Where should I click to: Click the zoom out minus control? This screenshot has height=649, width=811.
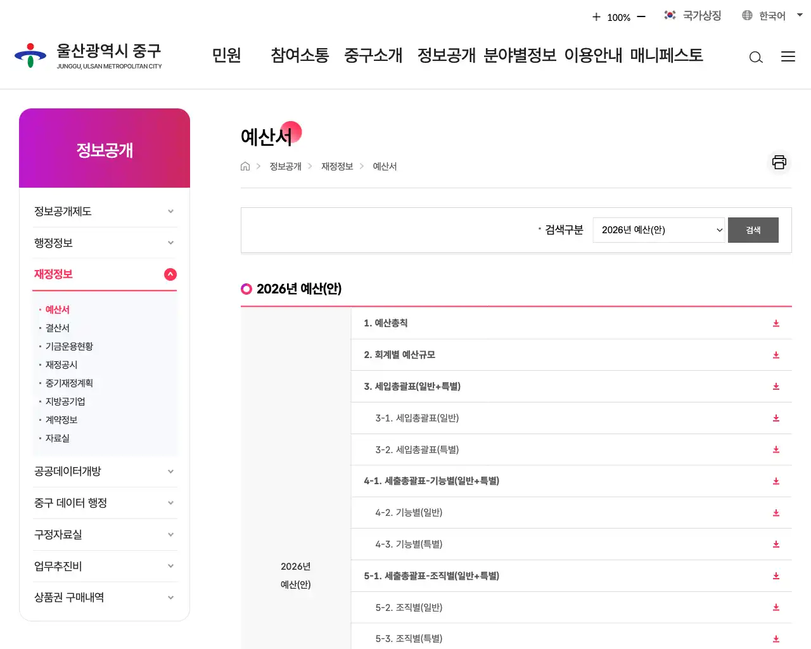tap(642, 15)
